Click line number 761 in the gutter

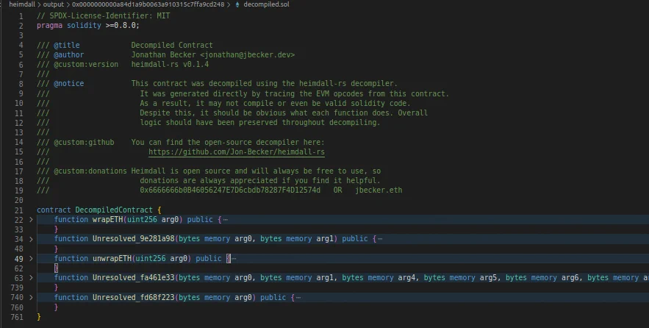click(x=17, y=317)
